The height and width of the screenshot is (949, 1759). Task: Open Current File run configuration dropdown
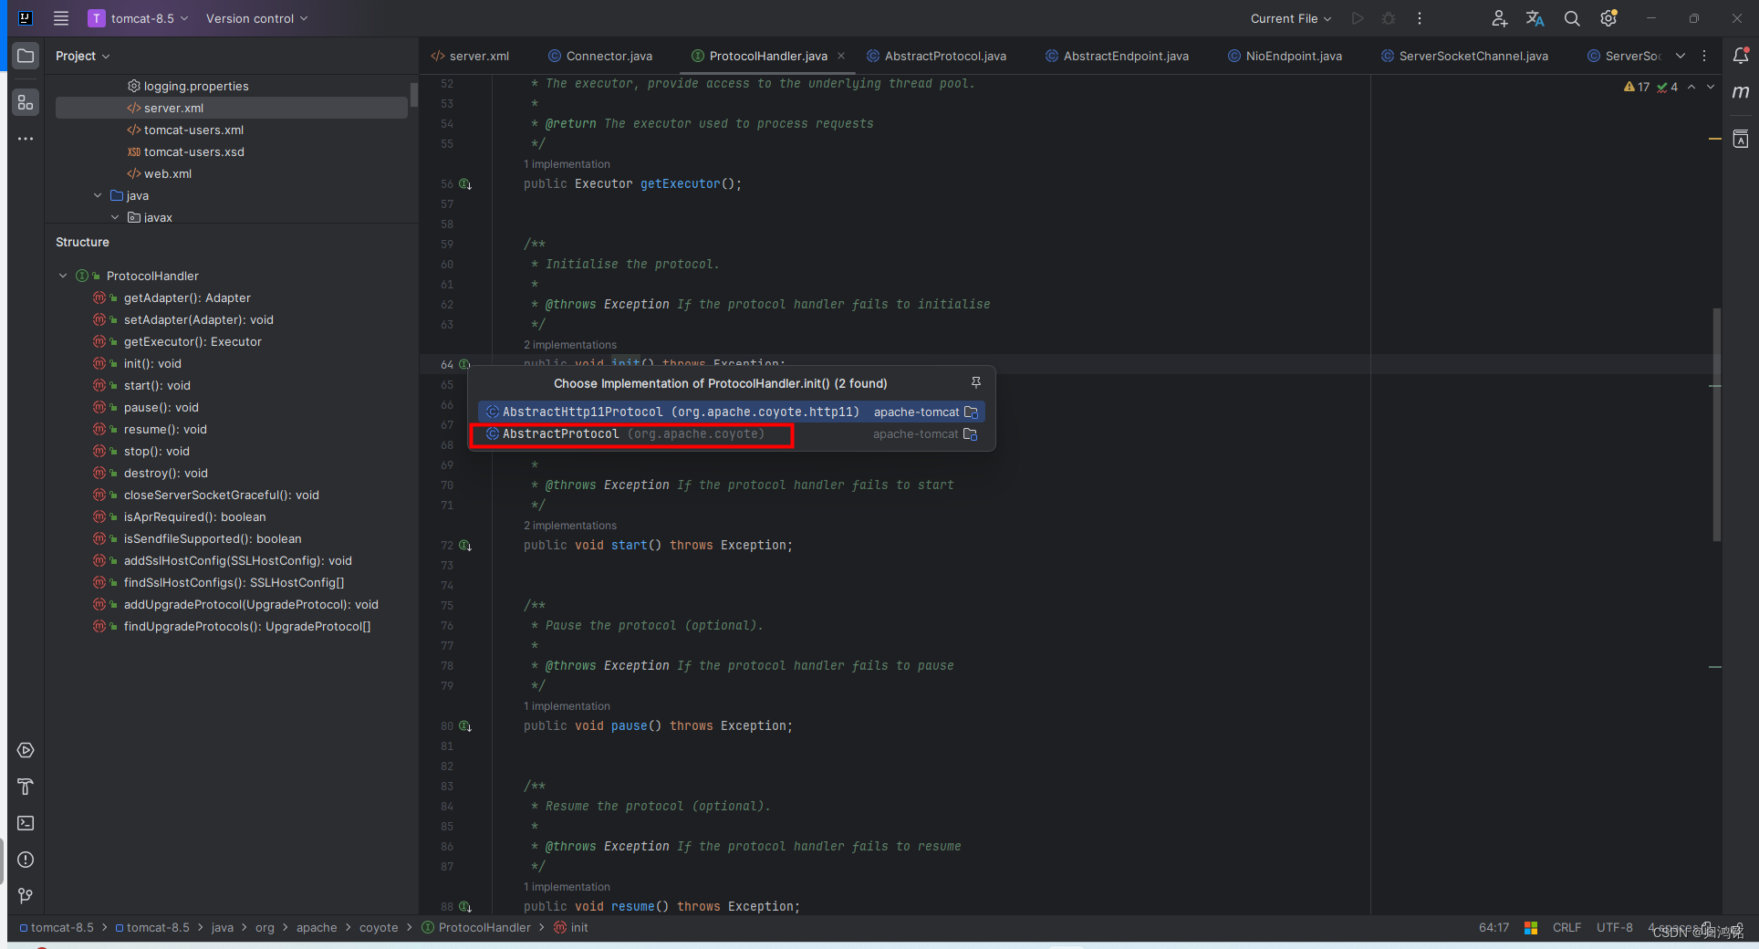pos(1291,18)
